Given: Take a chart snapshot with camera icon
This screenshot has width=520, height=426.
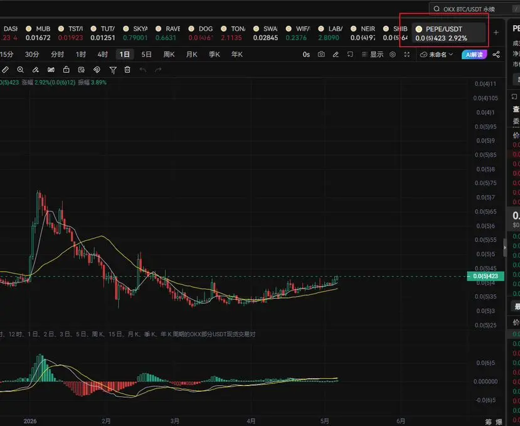Looking at the screenshot, I should 321,55.
